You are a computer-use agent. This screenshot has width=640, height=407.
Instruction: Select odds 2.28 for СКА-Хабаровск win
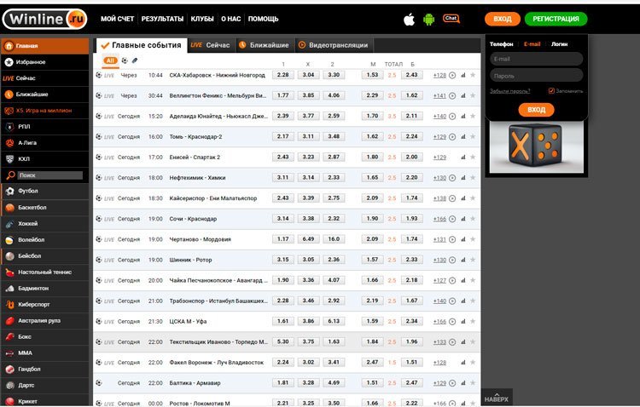tap(283, 75)
